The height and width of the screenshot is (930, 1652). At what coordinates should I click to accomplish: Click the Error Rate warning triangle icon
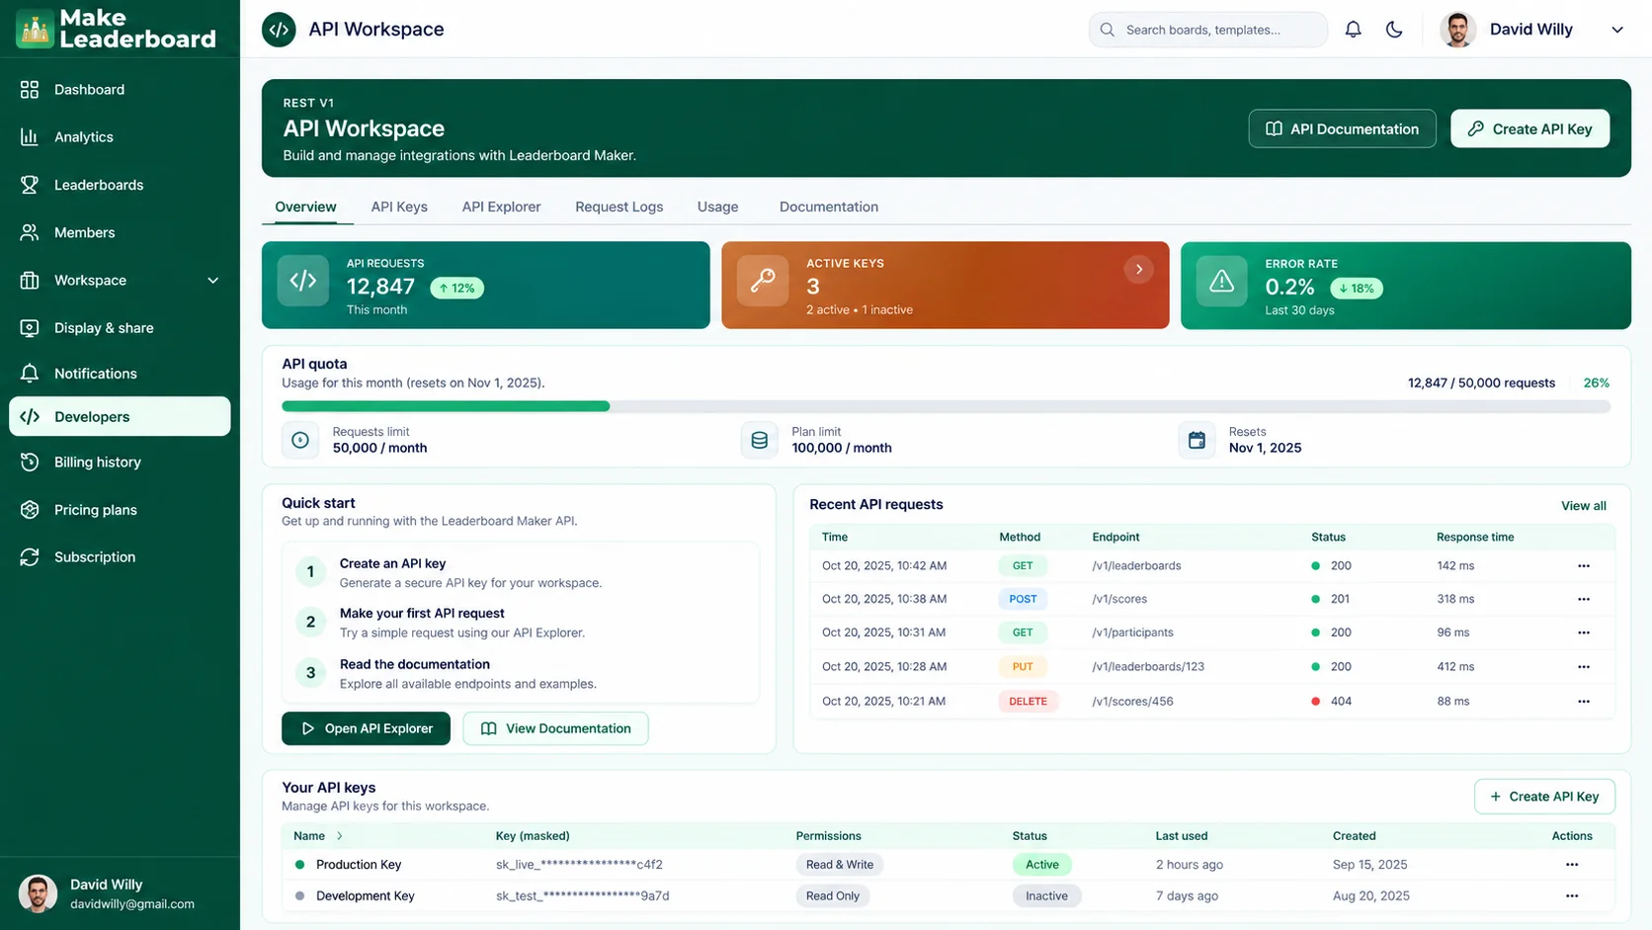(1222, 282)
